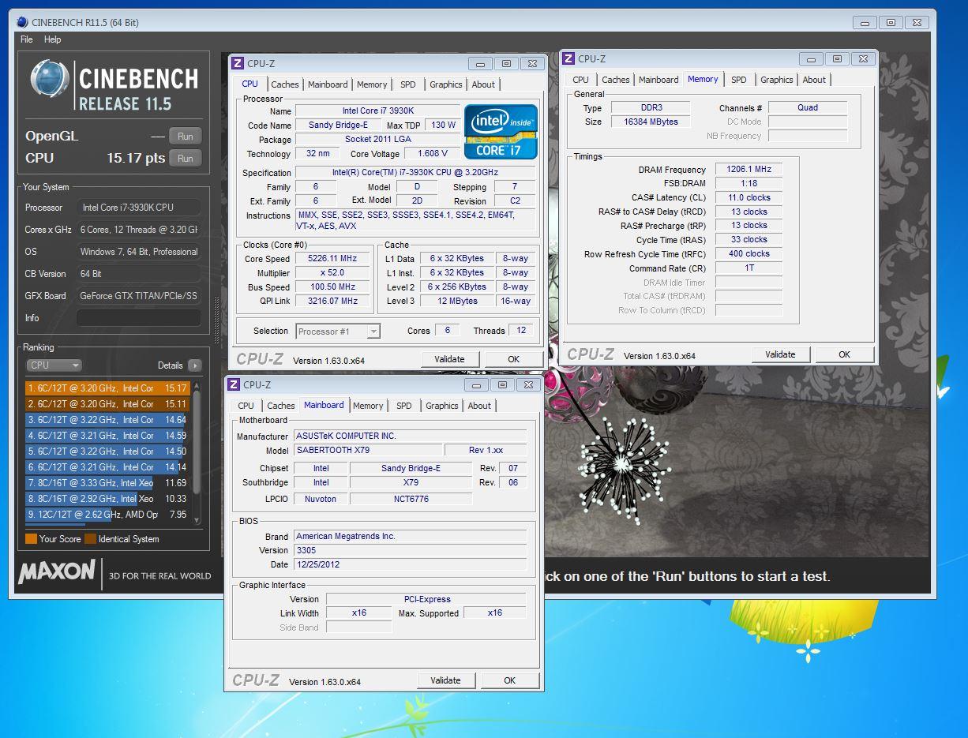Open the Processor #1 selection dropdown

click(x=338, y=332)
